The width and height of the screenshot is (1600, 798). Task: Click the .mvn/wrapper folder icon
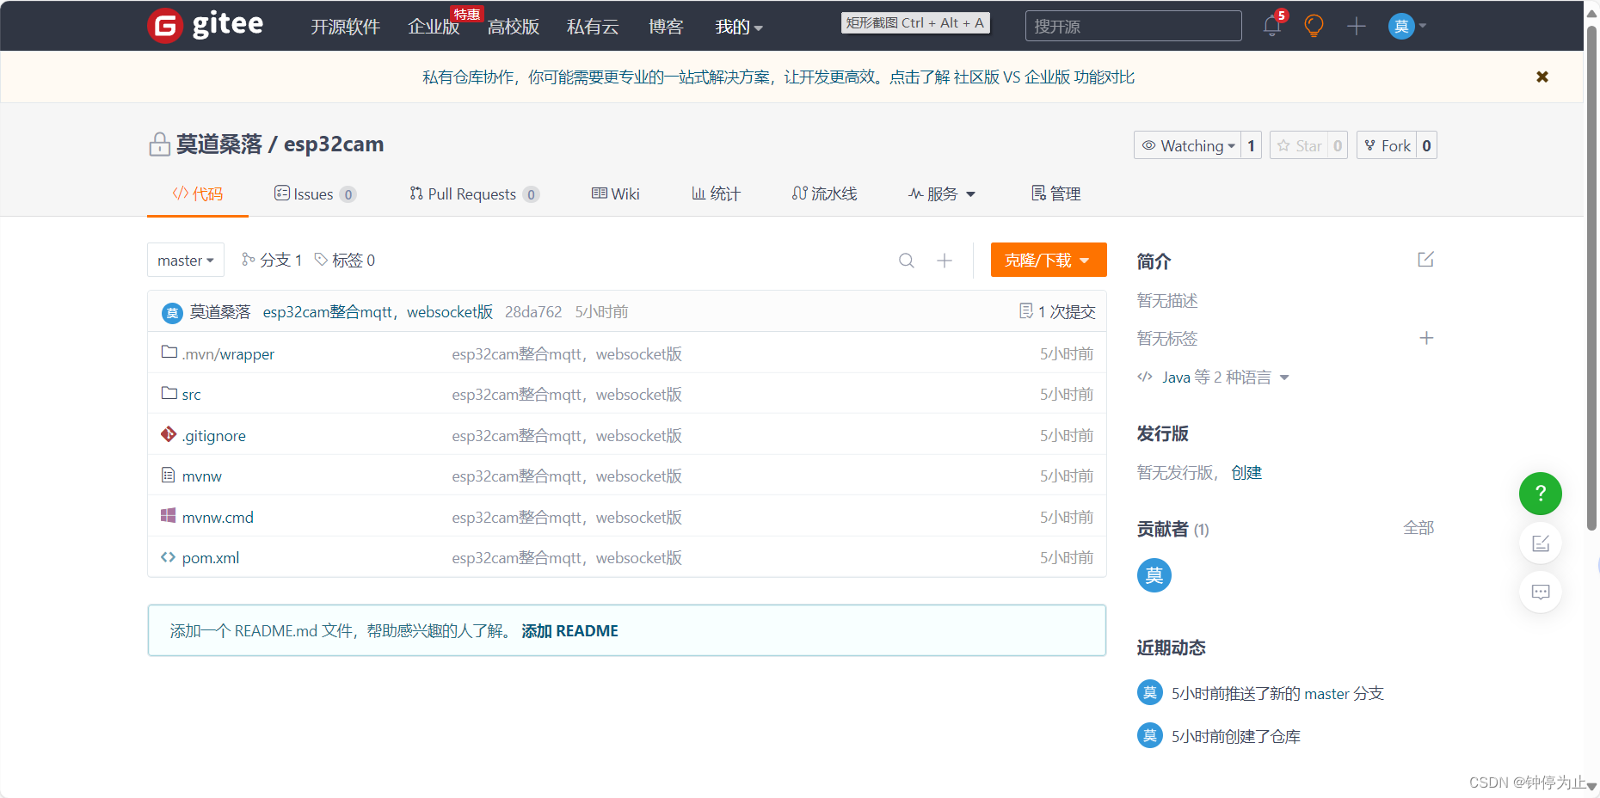coord(169,352)
